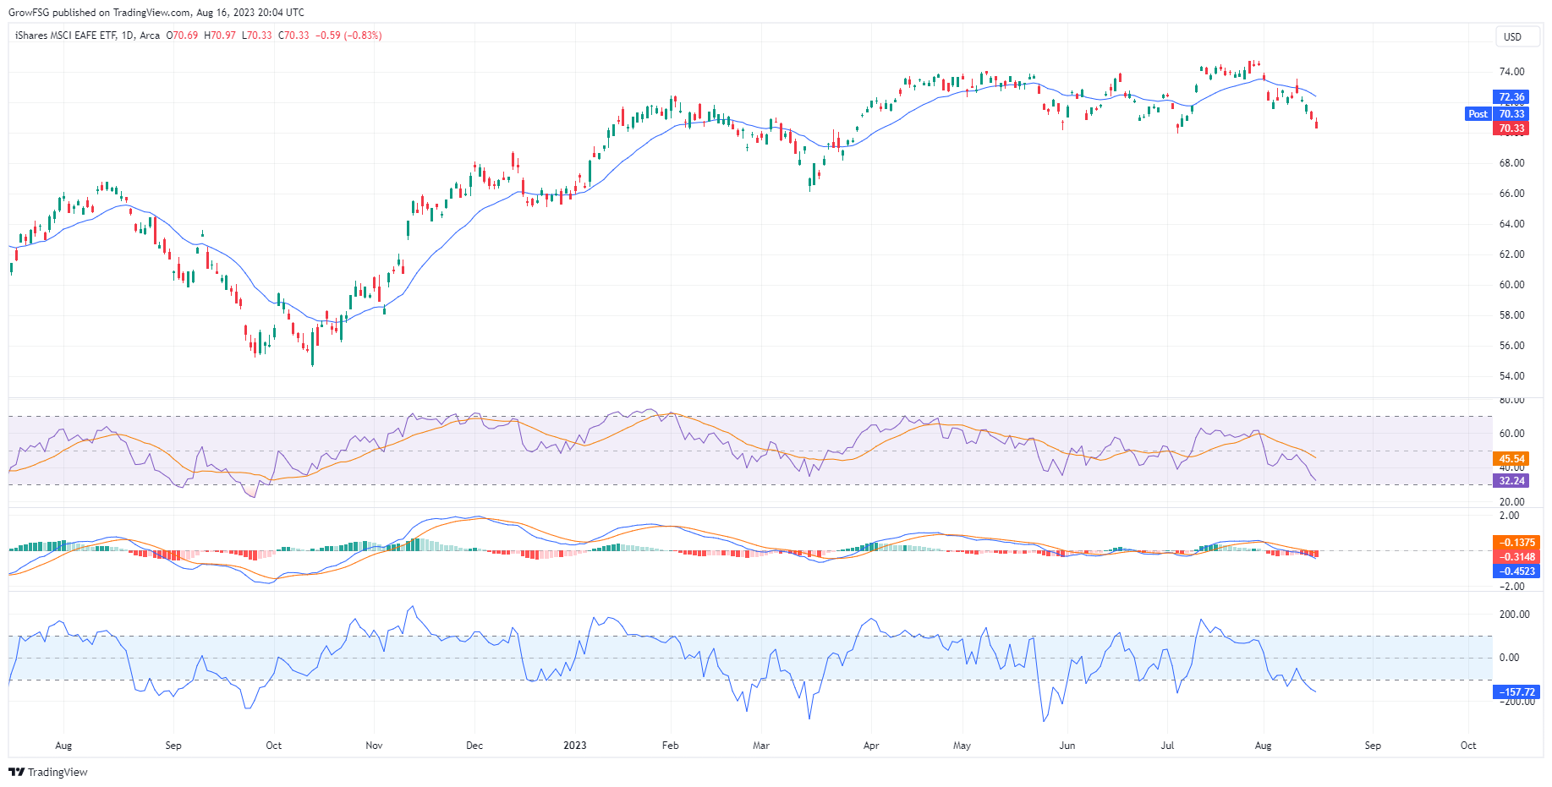
Task: Click the 74.00 price scale label
Action: pyautogui.click(x=1511, y=72)
